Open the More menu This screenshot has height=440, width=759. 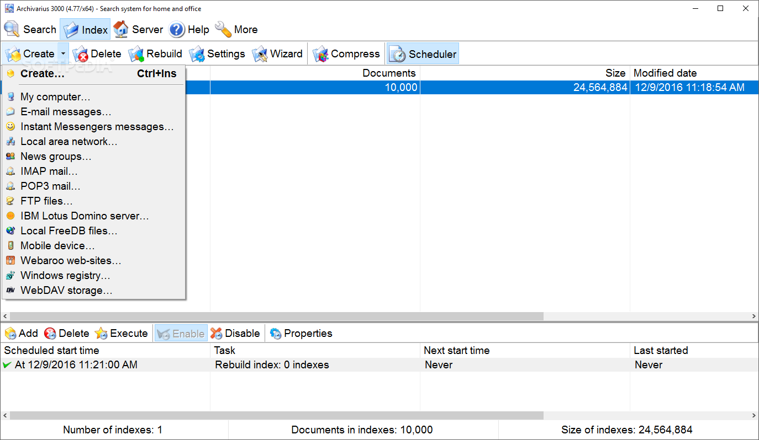[x=236, y=29]
